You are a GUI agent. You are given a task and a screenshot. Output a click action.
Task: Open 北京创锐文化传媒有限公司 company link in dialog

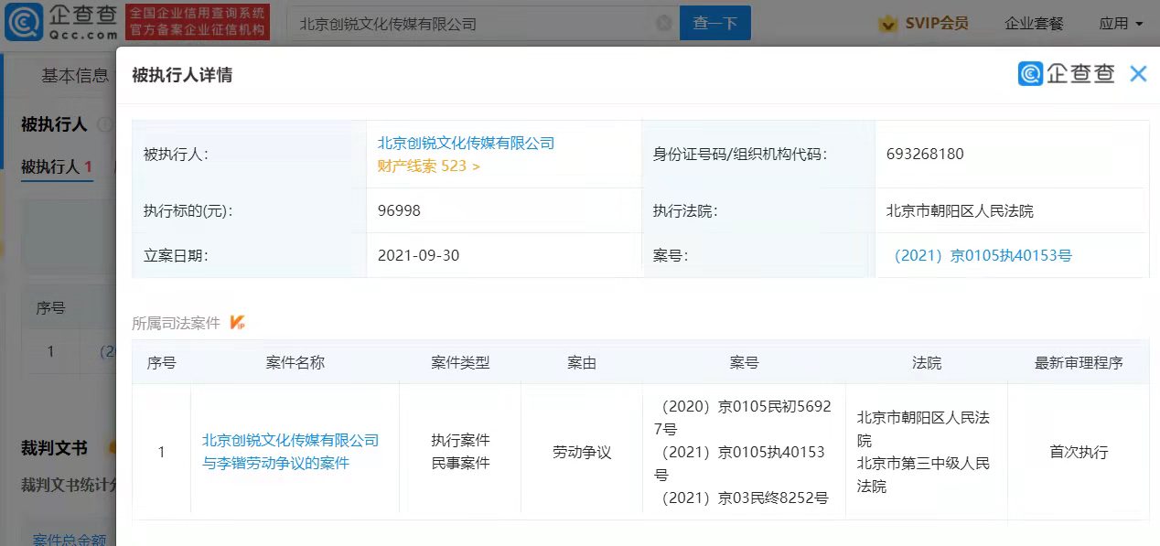(466, 143)
